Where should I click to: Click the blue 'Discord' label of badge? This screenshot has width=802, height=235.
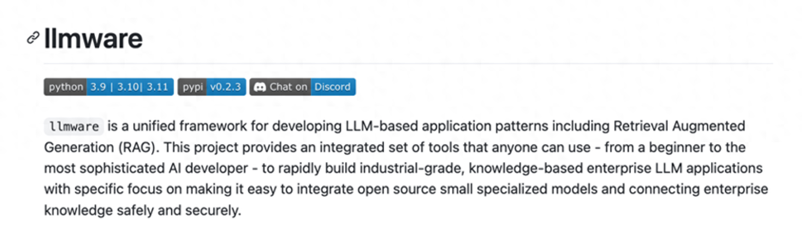333,87
